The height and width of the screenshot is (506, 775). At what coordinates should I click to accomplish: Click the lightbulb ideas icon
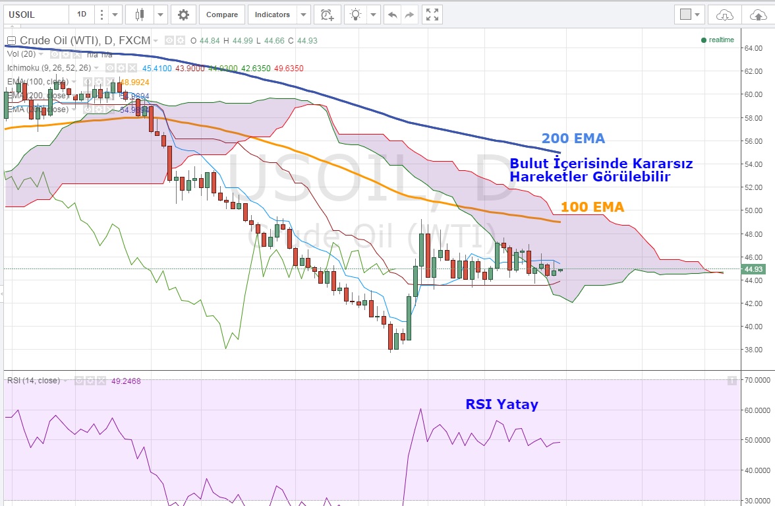[x=356, y=14]
